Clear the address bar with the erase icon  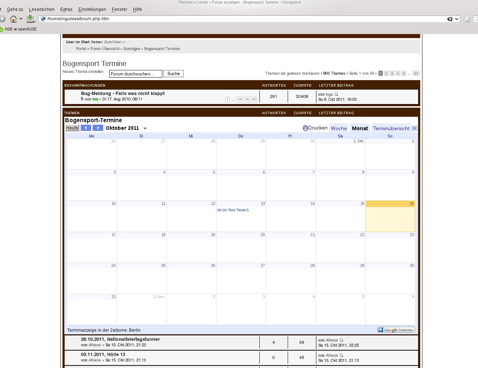pos(450,19)
